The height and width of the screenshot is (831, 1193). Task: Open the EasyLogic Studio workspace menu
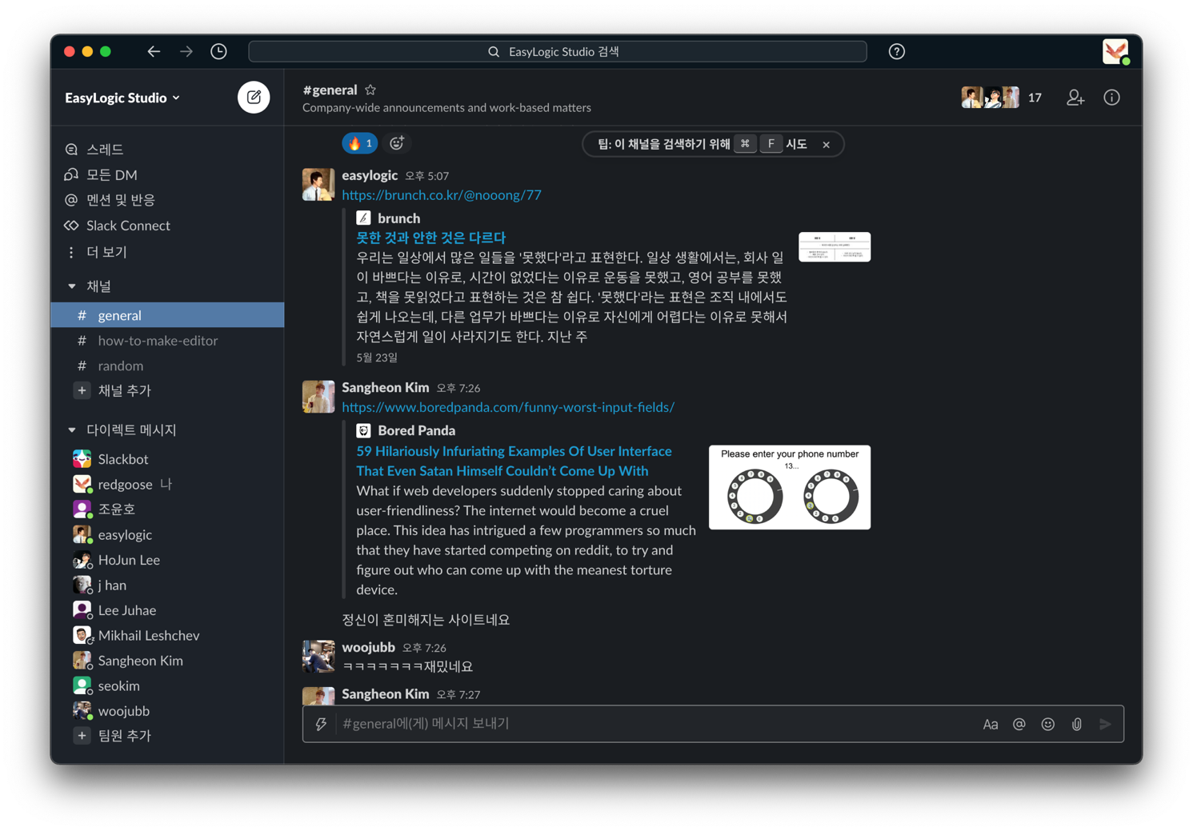point(122,98)
